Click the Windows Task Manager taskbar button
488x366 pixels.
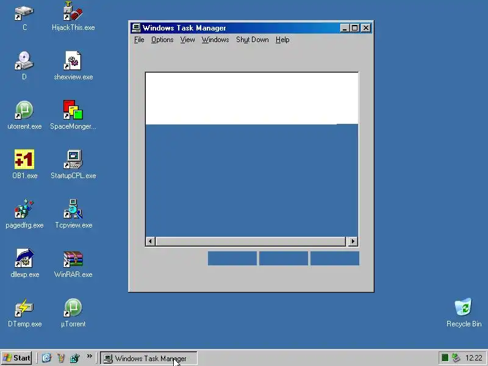149,358
